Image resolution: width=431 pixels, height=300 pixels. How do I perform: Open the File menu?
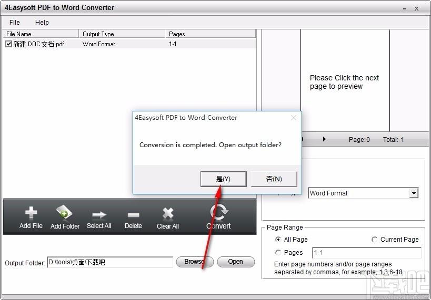click(x=15, y=23)
